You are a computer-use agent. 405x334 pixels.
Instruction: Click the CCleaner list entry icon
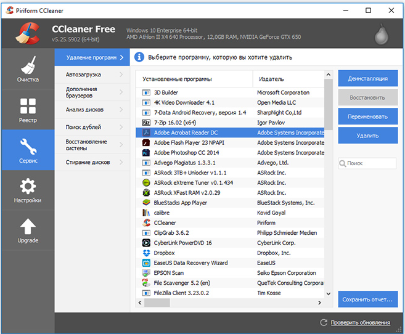point(146,222)
